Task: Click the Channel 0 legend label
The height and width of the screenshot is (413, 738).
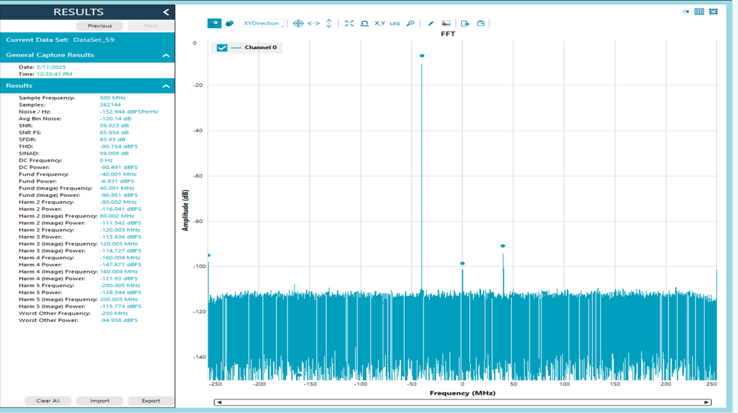Action: pos(260,48)
